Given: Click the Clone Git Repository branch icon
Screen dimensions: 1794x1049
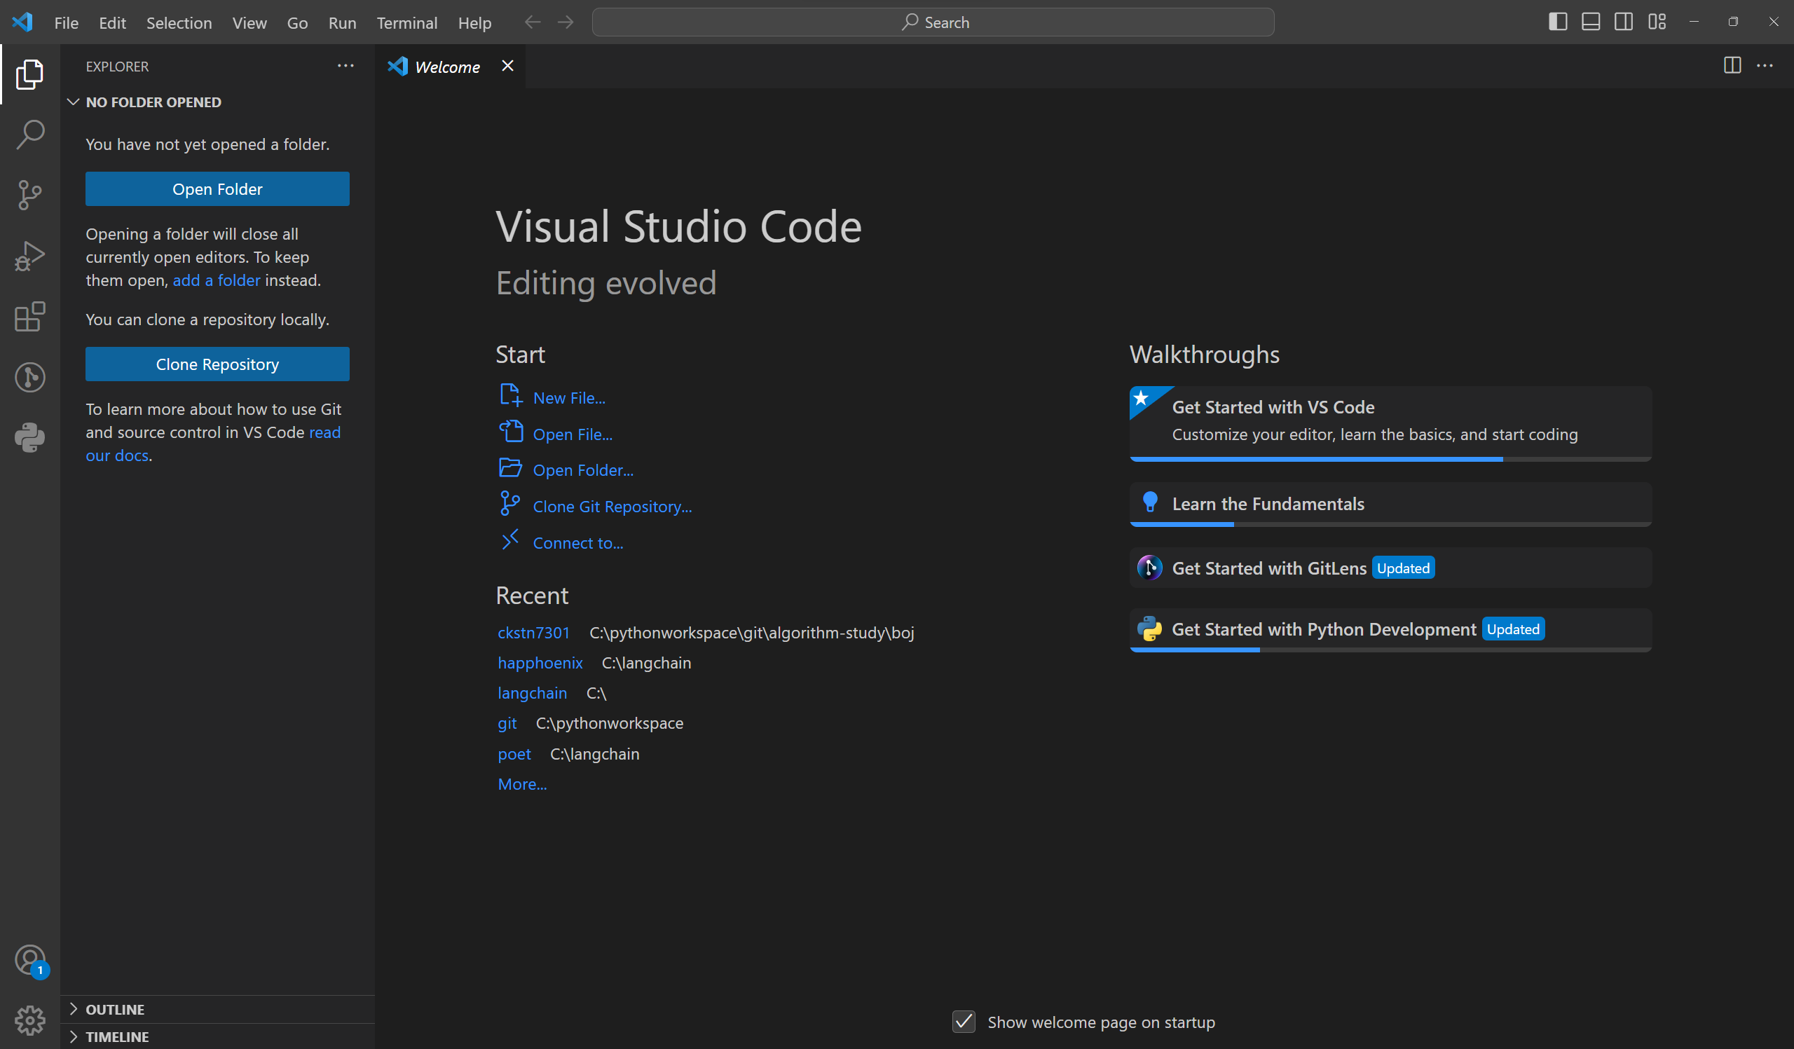Looking at the screenshot, I should pos(509,504).
